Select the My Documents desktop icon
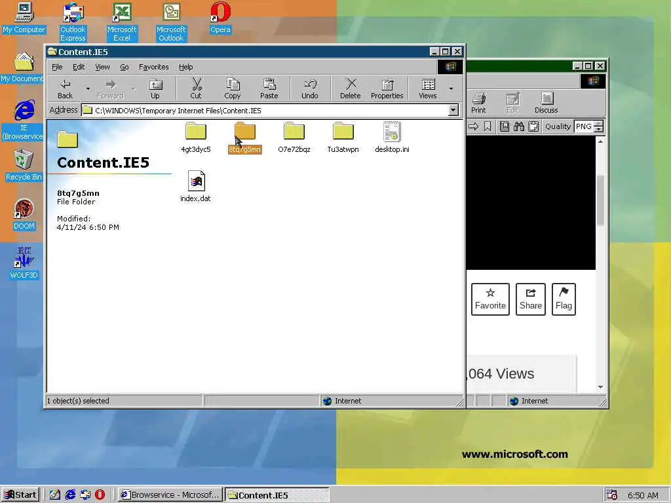This screenshot has width=671, height=503. 22,67
